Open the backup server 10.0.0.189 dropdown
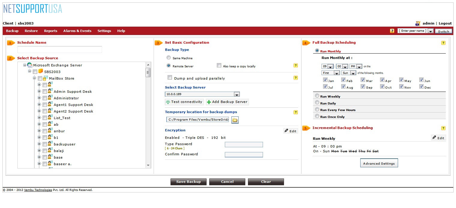The image size is (456, 208). pos(237,94)
